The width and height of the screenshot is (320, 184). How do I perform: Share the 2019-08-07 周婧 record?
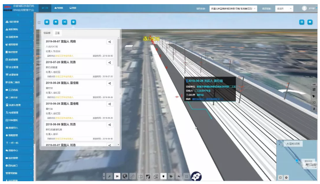click(x=110, y=42)
